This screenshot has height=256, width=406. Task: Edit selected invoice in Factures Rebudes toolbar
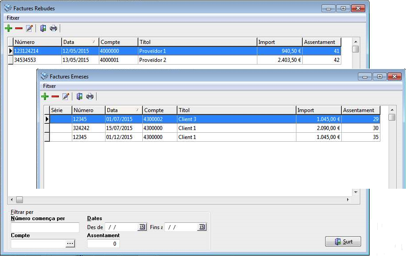coord(29,28)
